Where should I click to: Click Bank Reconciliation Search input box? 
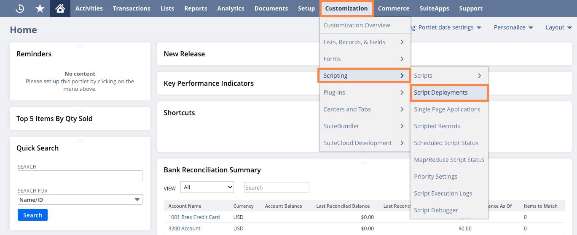point(276,187)
